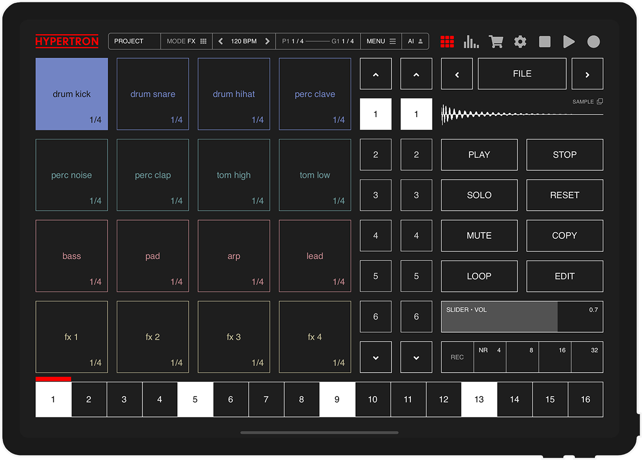Click the next-BPM right chevron
642x460 pixels.
coord(267,41)
